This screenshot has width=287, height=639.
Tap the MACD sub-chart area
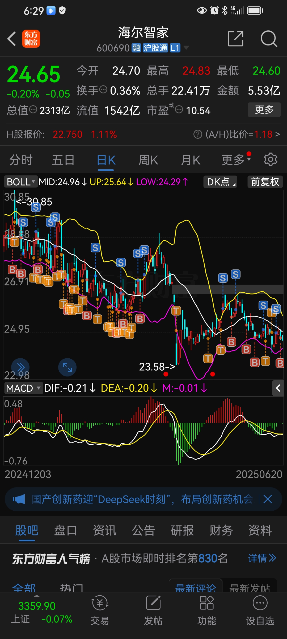click(143, 431)
